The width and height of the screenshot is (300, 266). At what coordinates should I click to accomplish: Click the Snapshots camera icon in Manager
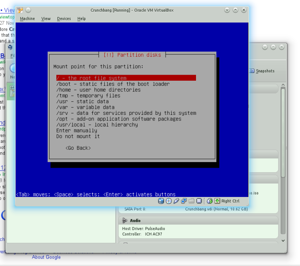pos(252,71)
